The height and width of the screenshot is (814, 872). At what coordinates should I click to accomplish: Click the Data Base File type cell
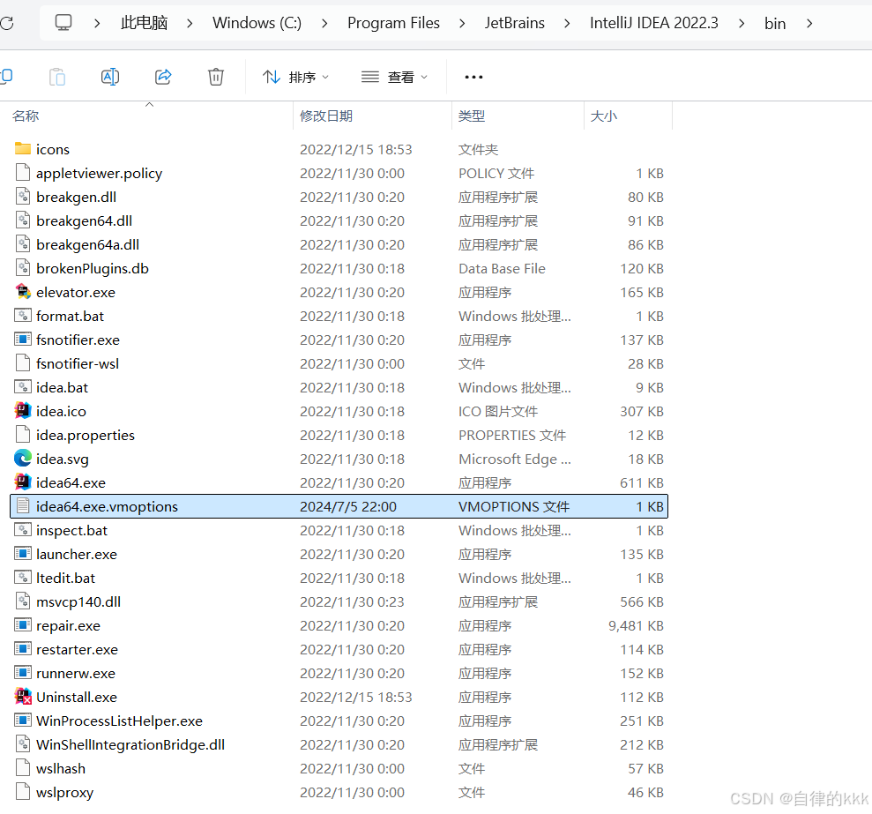[x=502, y=268]
